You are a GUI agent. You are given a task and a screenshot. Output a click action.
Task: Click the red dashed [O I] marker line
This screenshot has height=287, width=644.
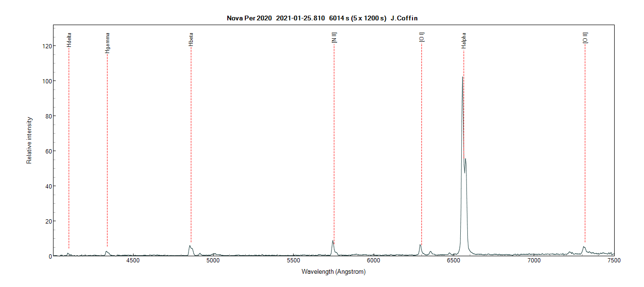coord(421,142)
